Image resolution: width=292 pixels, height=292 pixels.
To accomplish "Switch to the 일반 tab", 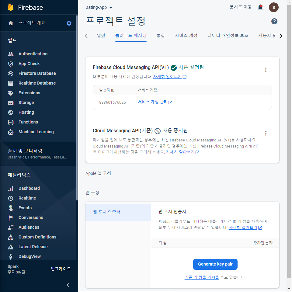I will click(101, 35).
